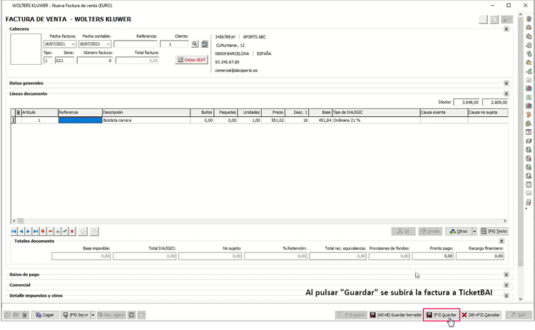Click the Referencia header input field
Image resolution: width=535 pixels, height=330 pixels.
136,44
